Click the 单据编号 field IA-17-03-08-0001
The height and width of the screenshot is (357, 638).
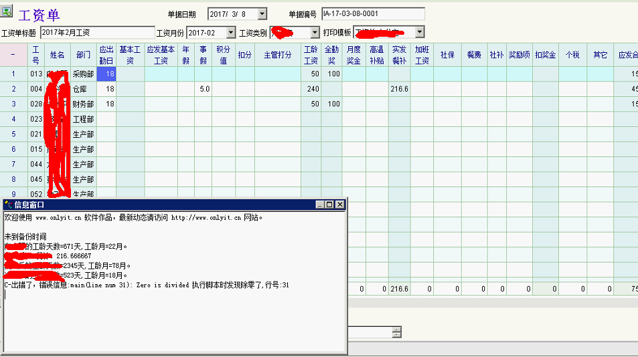coord(372,14)
